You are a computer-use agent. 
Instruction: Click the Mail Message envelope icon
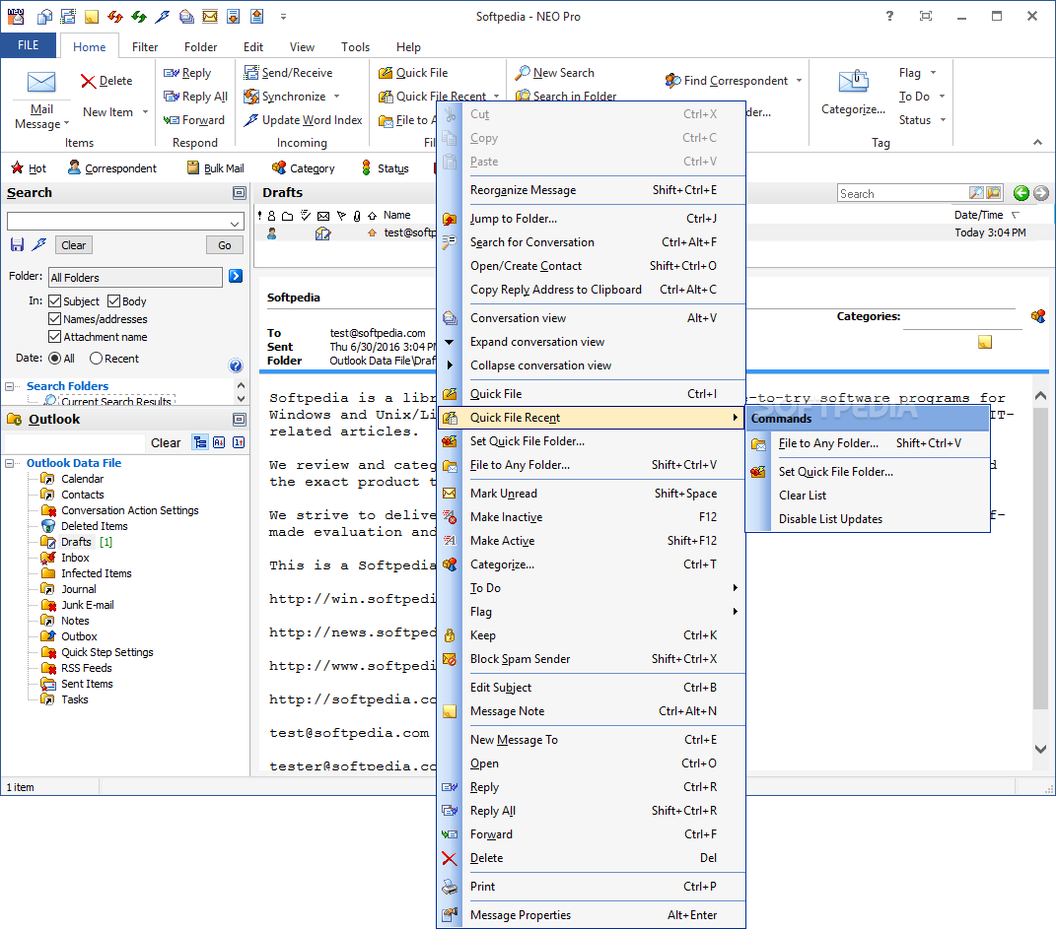41,83
